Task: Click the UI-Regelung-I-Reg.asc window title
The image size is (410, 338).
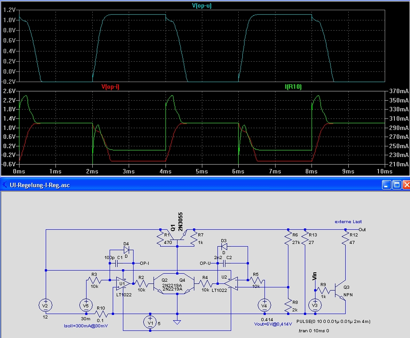Action: point(40,185)
